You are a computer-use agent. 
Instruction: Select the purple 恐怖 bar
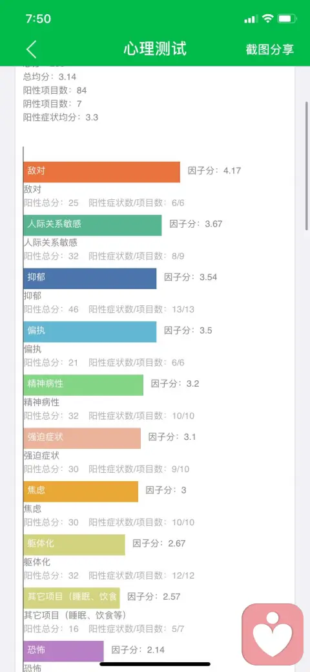(x=63, y=651)
